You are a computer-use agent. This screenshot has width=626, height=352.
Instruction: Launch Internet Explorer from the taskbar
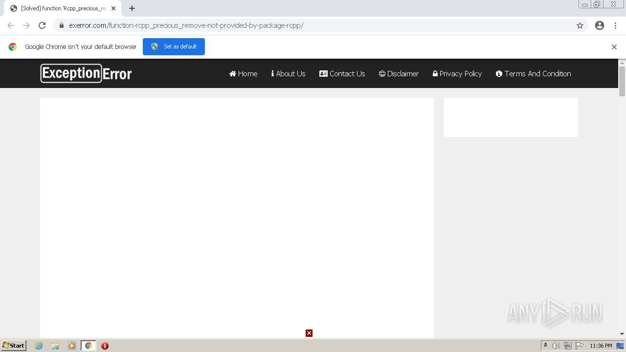(39, 346)
